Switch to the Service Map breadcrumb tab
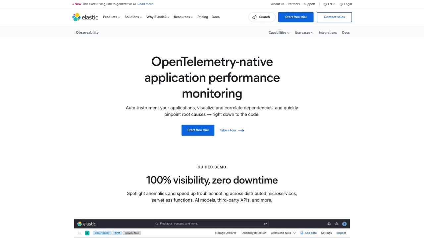The image size is (424, 238). pos(132,233)
